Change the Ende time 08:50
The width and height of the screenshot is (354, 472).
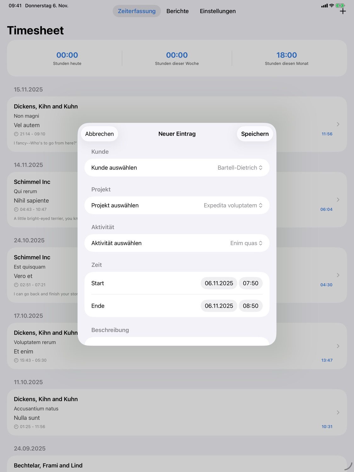pos(250,306)
